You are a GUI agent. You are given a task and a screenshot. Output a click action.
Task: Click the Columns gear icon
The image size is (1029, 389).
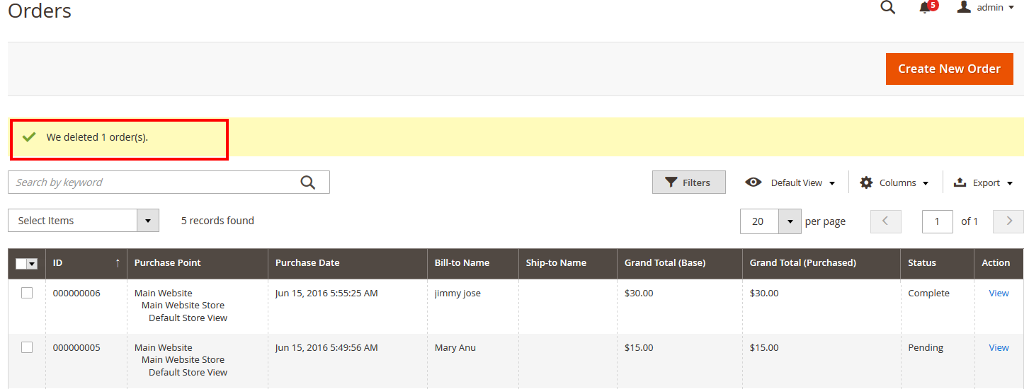(866, 182)
